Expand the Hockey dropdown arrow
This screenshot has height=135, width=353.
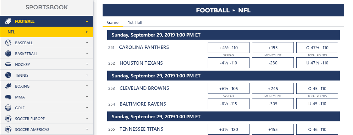coord(87,64)
